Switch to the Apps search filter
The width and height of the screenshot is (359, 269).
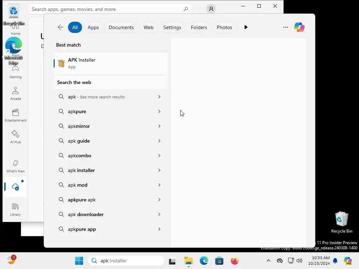[x=93, y=27]
